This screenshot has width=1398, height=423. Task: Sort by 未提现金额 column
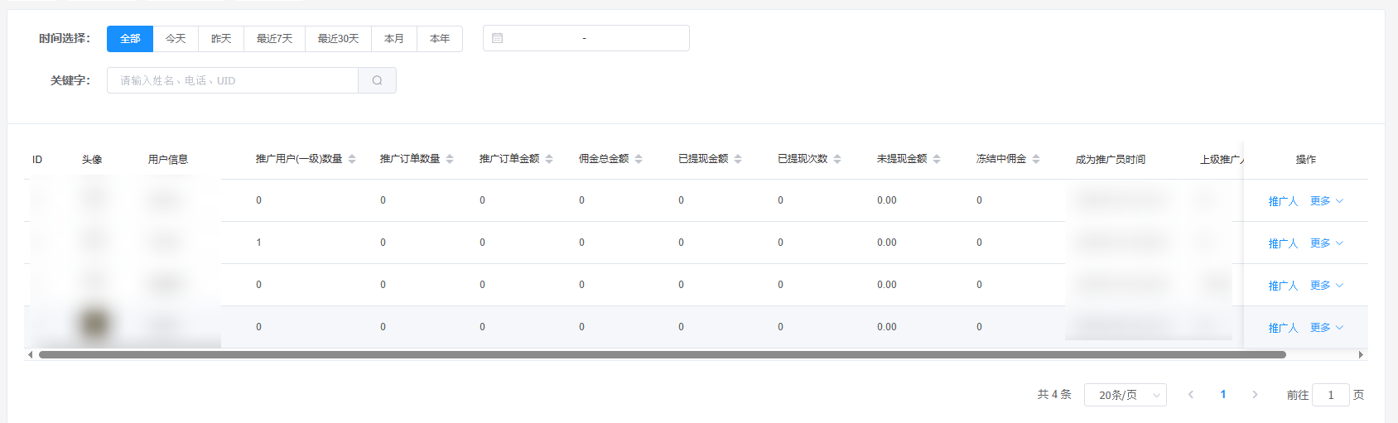(x=937, y=159)
